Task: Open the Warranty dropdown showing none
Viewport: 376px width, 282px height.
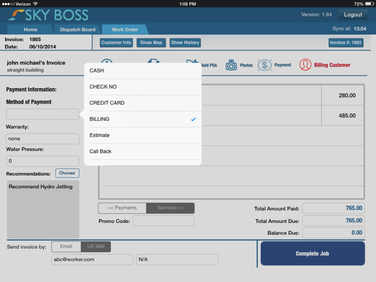Action: click(x=42, y=139)
